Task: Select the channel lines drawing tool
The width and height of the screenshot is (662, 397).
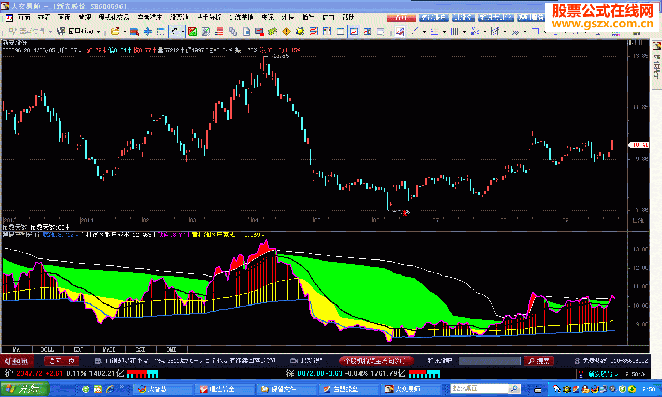Action: click(495, 31)
